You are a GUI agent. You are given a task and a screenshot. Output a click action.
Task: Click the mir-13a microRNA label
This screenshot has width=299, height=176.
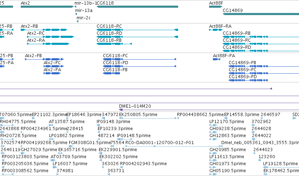pyautogui.click(x=84, y=11)
